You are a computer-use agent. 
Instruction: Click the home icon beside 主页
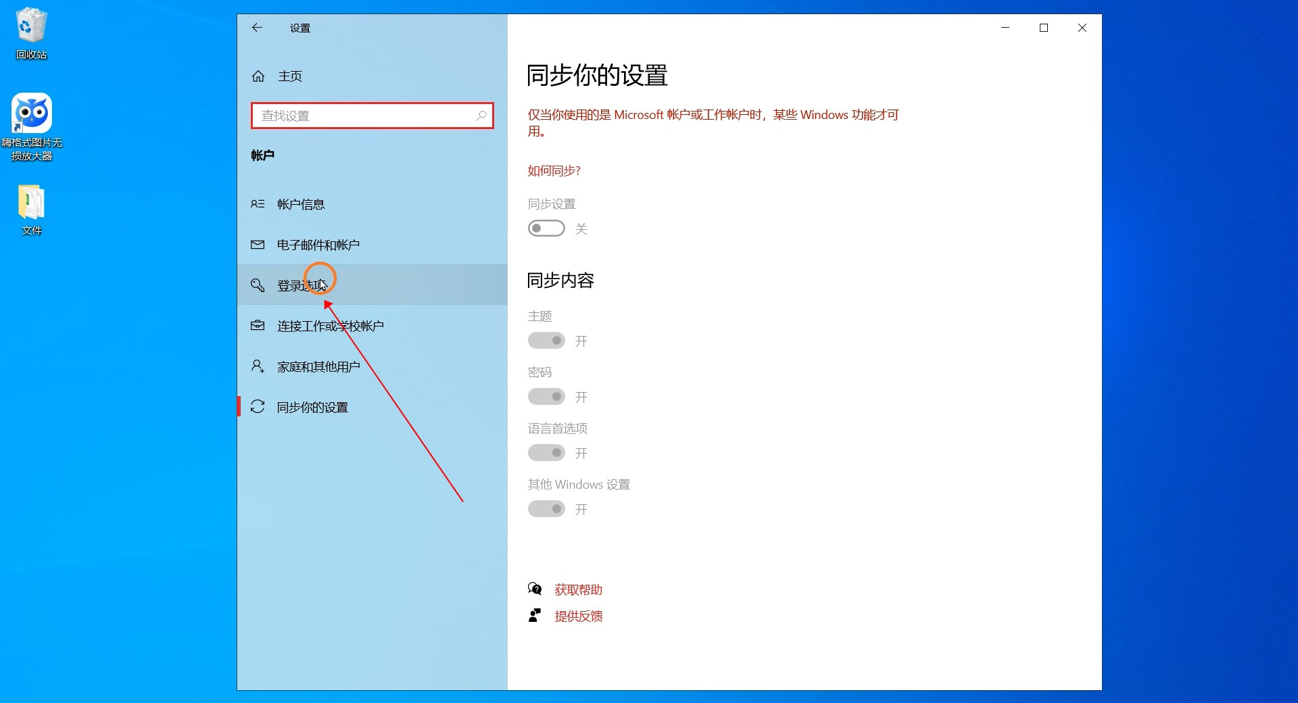tap(258, 76)
